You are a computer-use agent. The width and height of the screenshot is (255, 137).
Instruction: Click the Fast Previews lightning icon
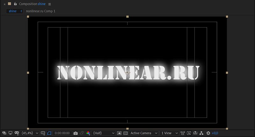click(189, 133)
